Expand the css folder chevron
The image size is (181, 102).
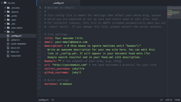tap(5, 32)
